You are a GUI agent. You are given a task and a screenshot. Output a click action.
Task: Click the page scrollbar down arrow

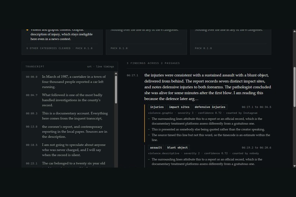click(294, 166)
